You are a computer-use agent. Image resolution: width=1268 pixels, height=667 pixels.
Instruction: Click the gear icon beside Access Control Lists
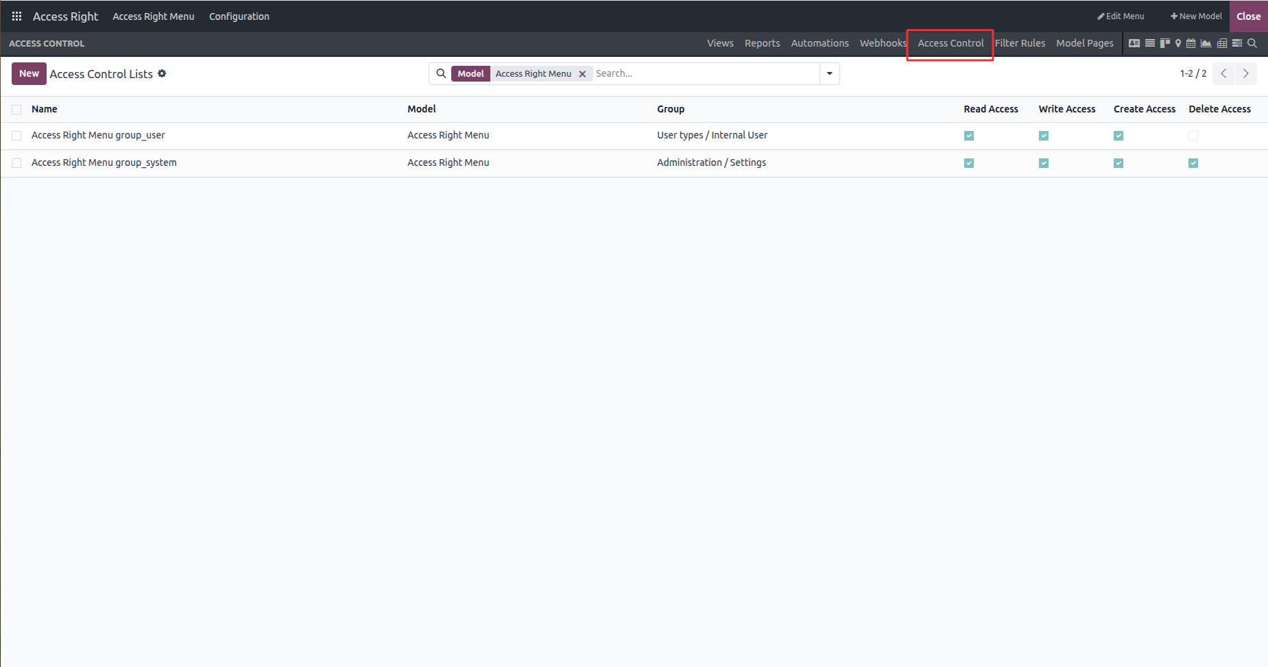tap(162, 73)
